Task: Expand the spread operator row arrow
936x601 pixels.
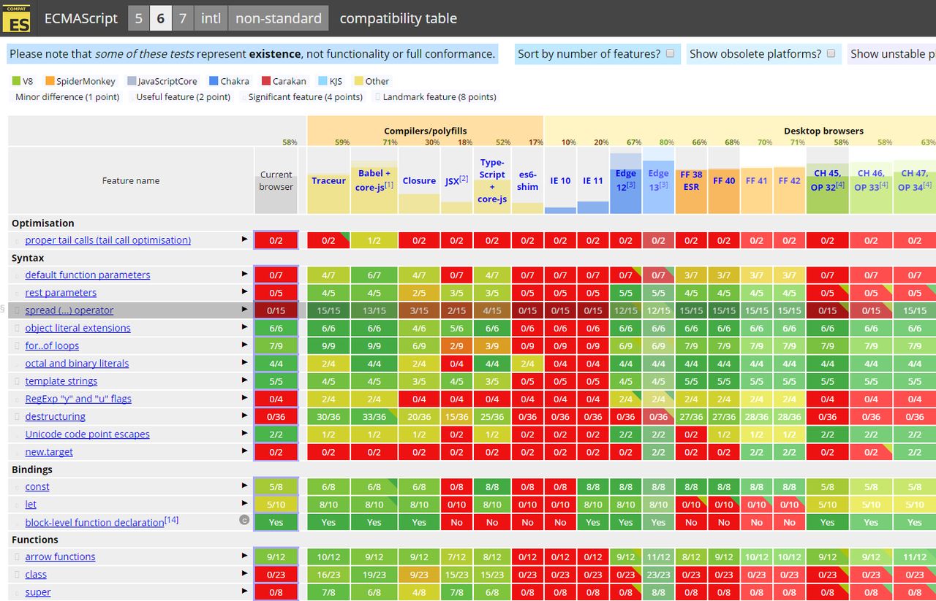Action: click(x=245, y=309)
